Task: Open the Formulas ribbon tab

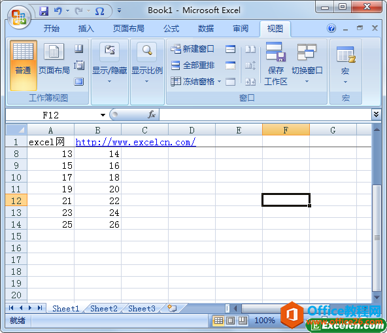Action: pyautogui.click(x=171, y=29)
